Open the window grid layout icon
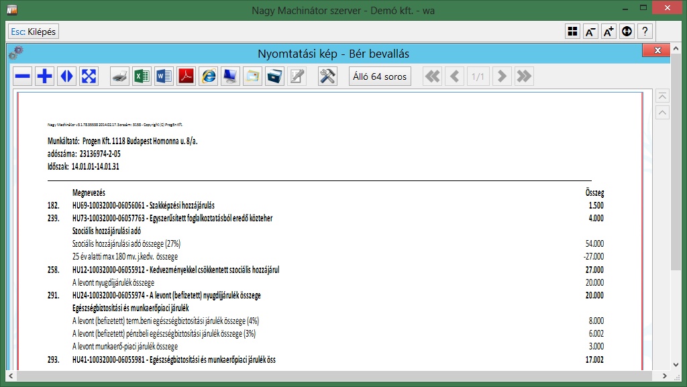Image resolution: width=687 pixels, height=387 pixels. [573, 32]
